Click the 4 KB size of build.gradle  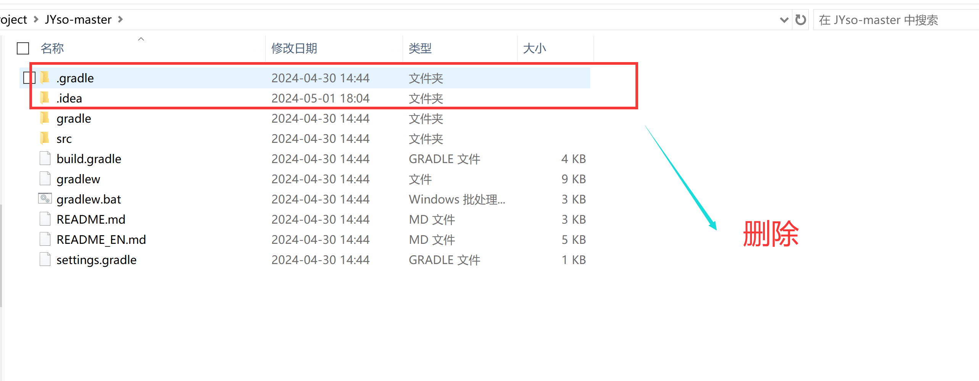click(573, 159)
